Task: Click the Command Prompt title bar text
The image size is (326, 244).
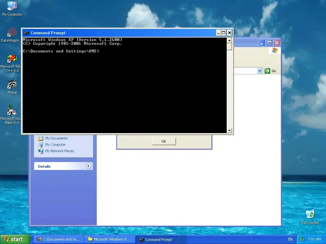Action: (48, 33)
